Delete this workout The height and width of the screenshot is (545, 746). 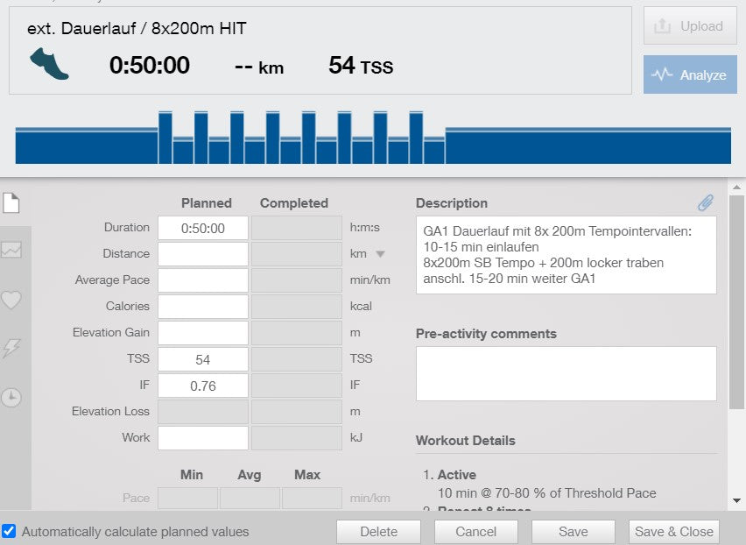[x=377, y=531]
